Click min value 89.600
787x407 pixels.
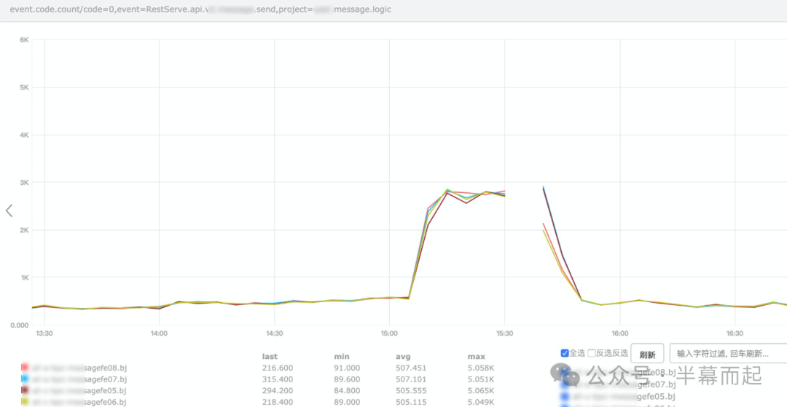[347, 379]
